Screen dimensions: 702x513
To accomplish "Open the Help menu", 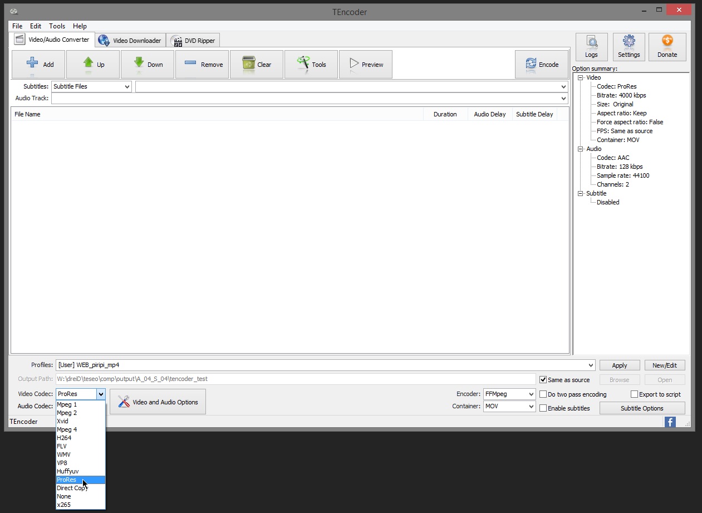I will tap(80, 26).
